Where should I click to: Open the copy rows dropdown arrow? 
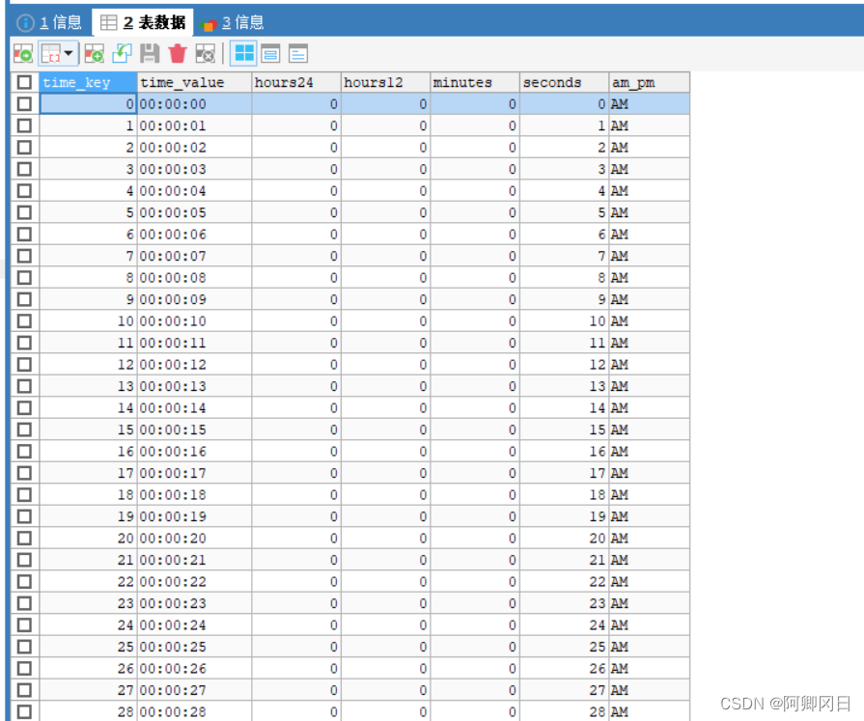click(x=70, y=54)
